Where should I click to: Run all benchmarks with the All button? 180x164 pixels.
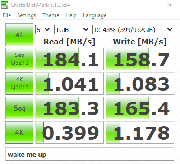click(x=19, y=35)
